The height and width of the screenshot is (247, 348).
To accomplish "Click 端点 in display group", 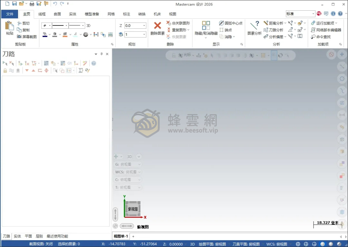I will pos(226,30).
